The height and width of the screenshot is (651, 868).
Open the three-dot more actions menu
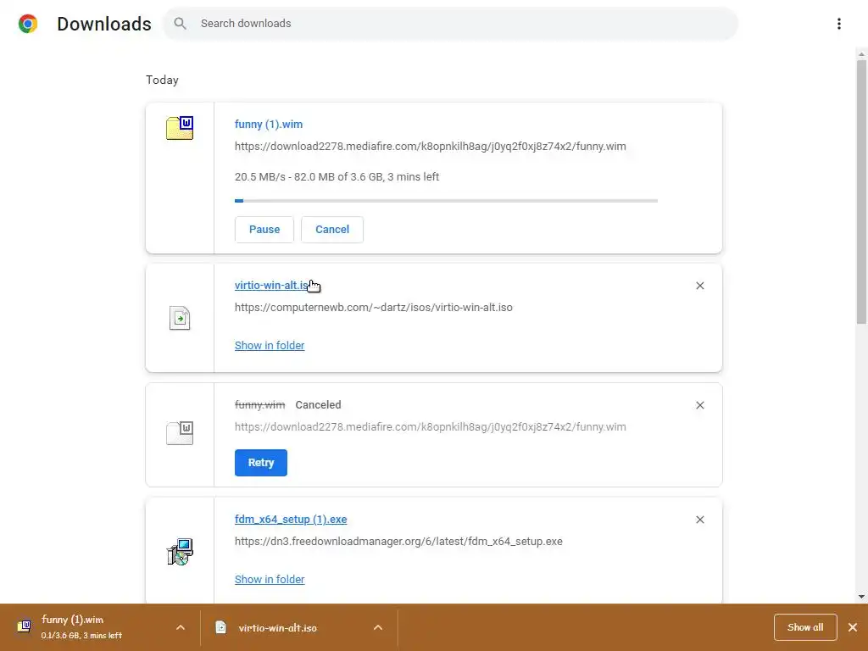click(838, 24)
